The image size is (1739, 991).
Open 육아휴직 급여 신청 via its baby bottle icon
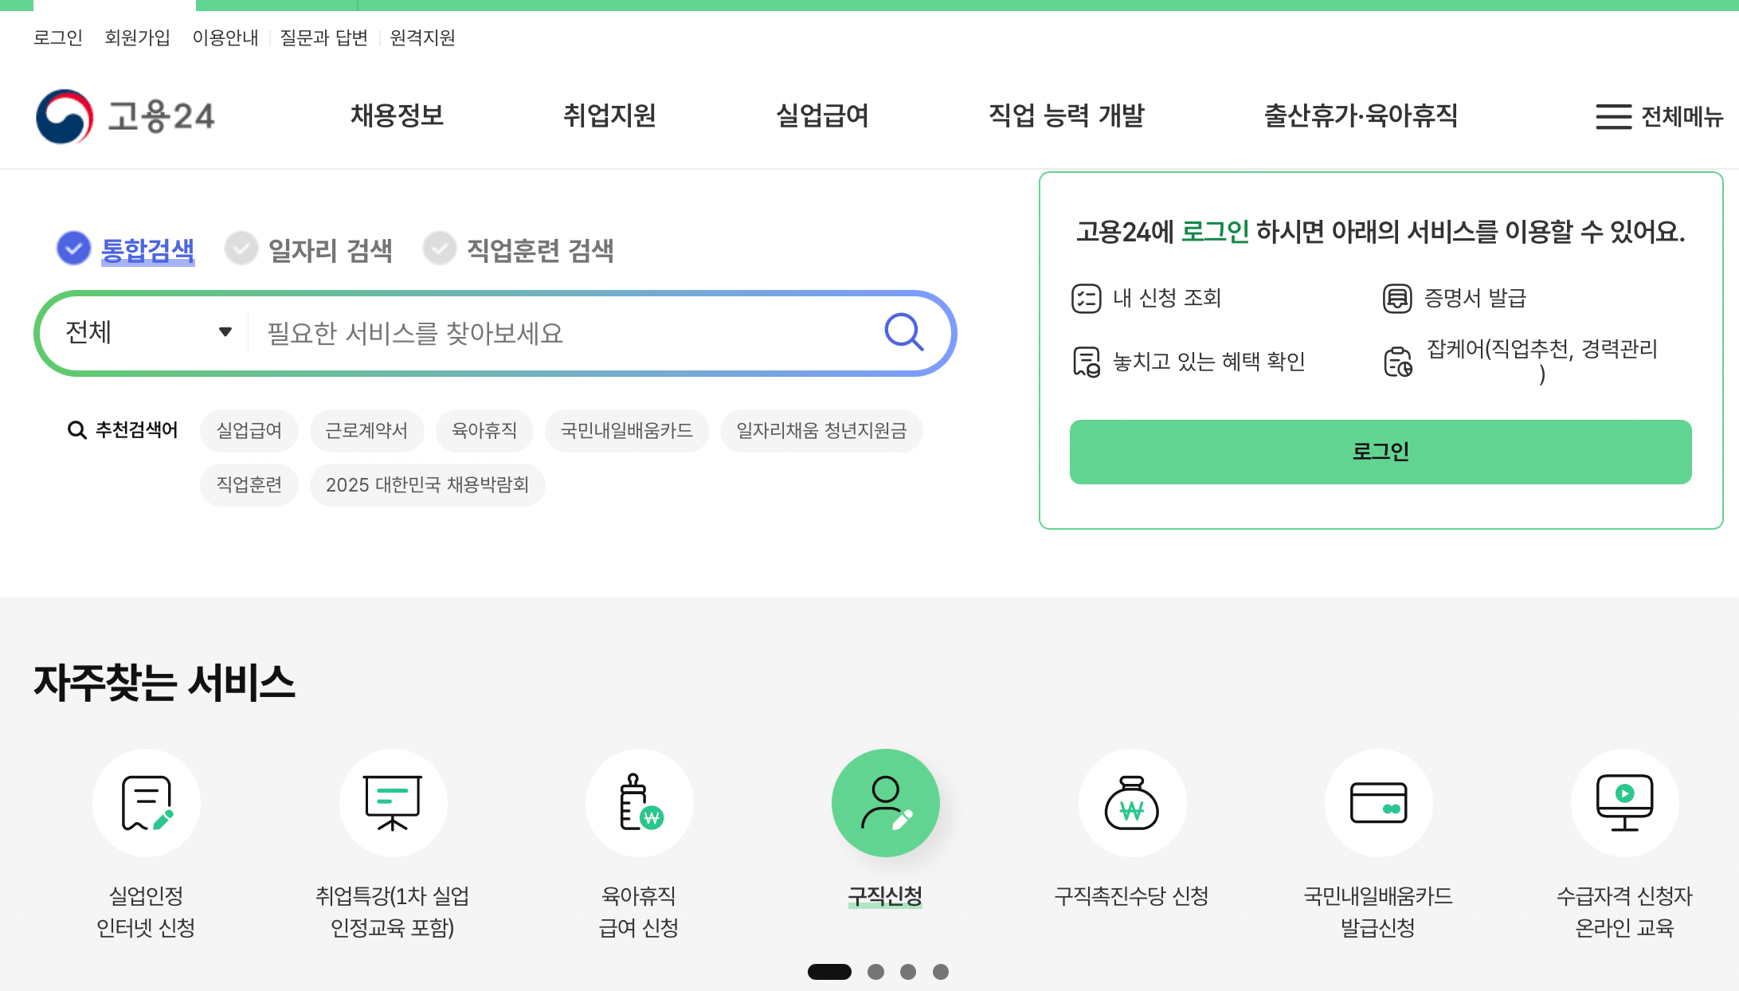639,803
